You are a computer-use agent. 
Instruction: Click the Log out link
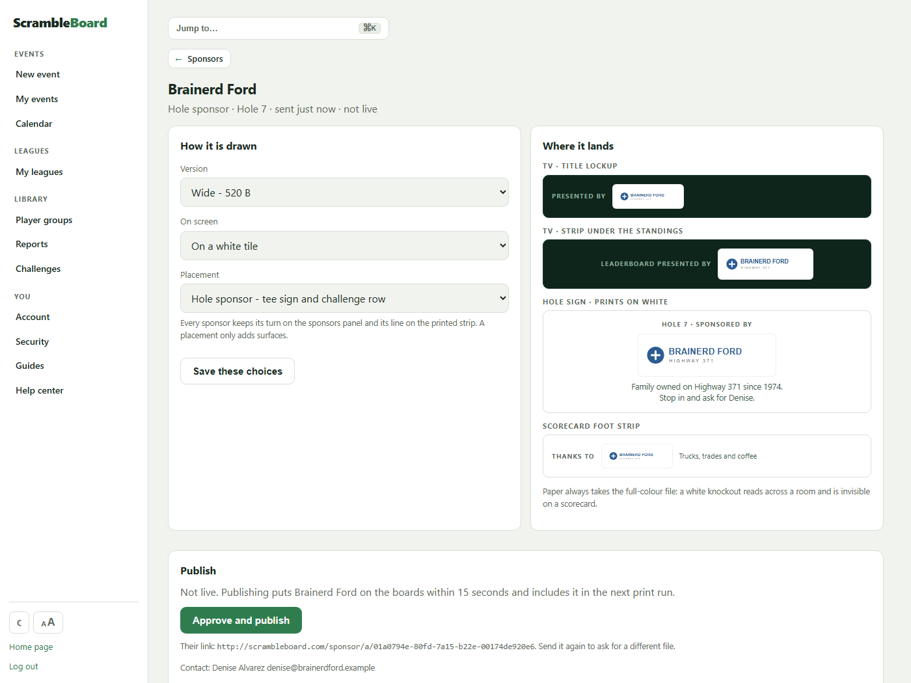tap(23, 667)
